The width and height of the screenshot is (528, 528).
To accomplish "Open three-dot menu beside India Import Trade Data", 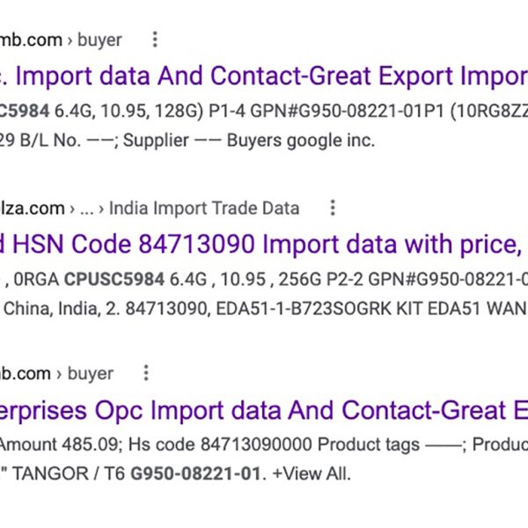I will pos(333,209).
